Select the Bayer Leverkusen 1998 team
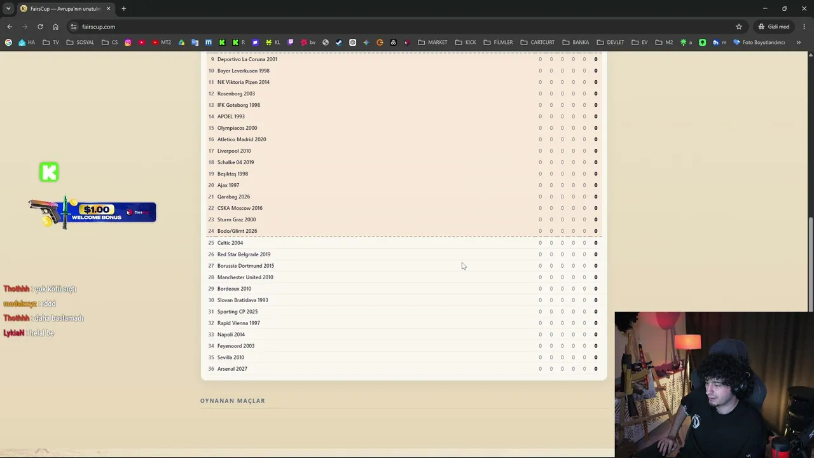 click(244, 71)
